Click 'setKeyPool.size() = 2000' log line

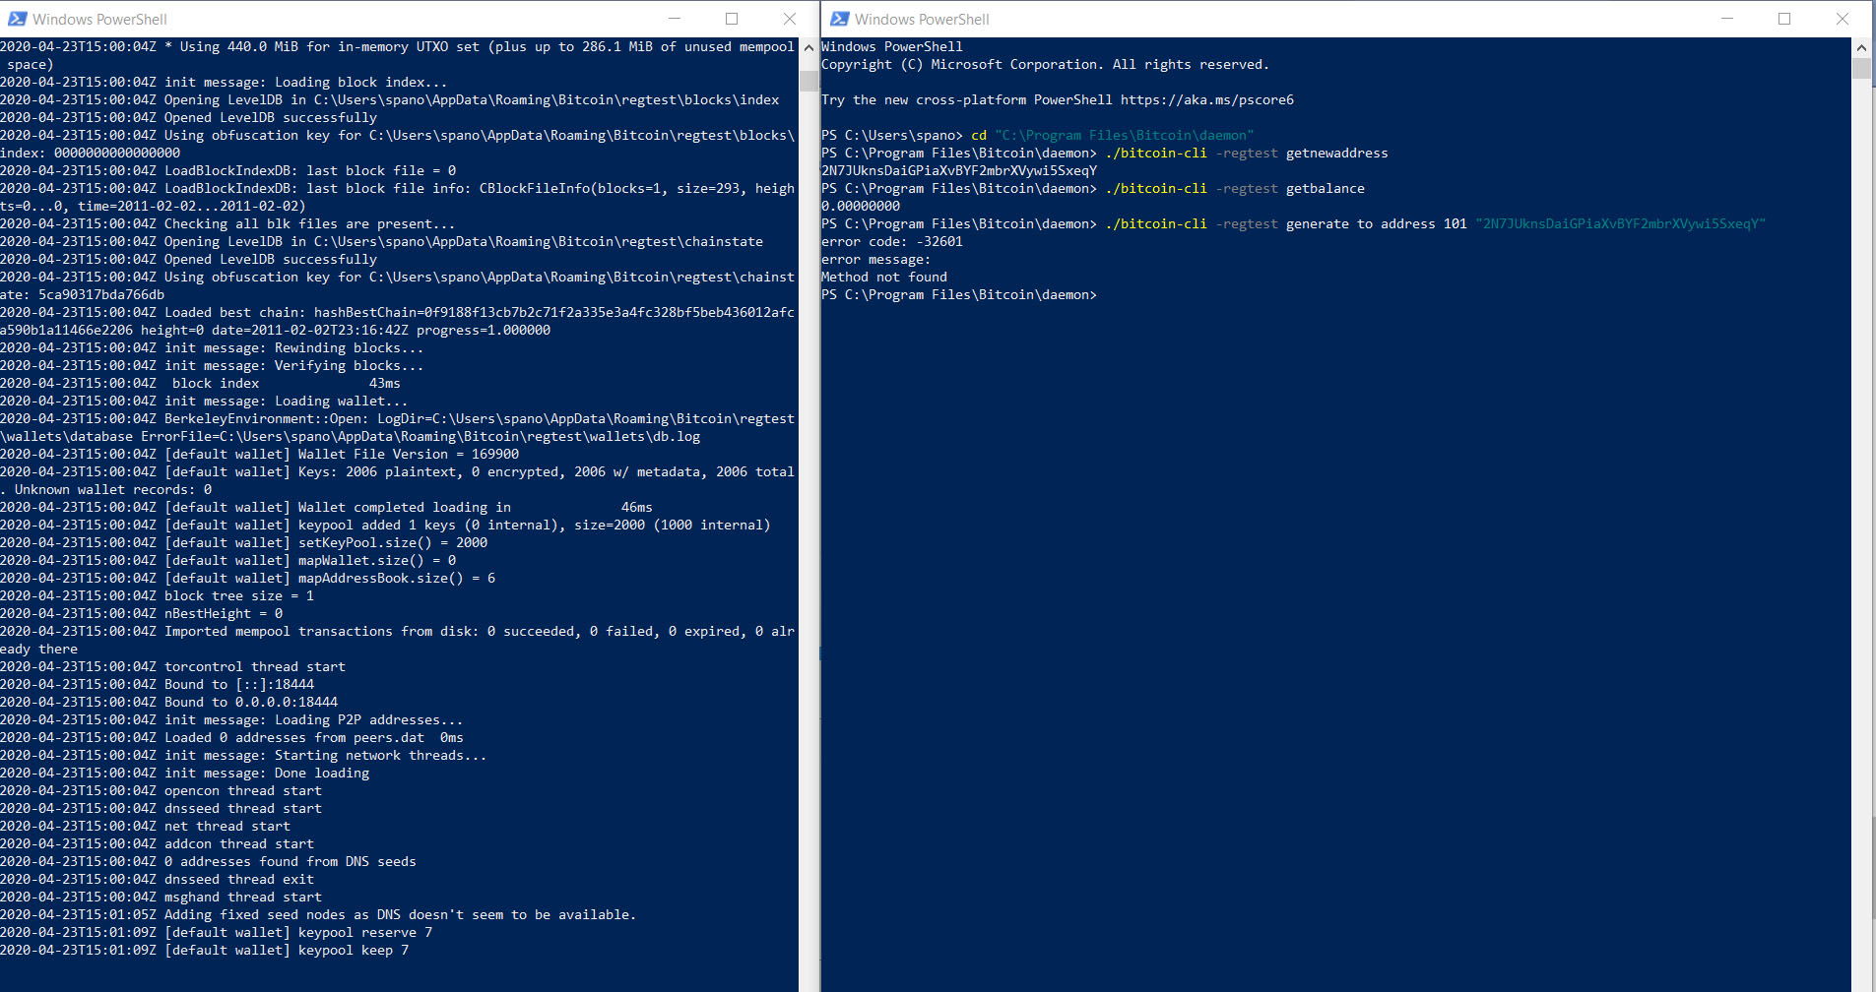click(244, 542)
